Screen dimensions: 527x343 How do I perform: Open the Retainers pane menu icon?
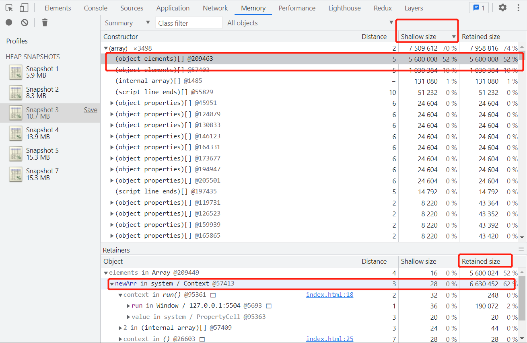(521, 249)
